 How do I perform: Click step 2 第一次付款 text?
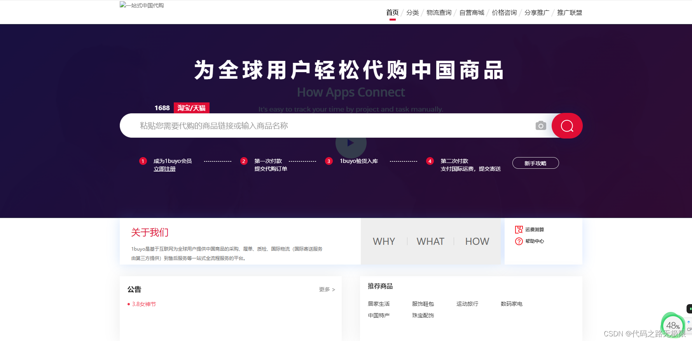tap(268, 161)
